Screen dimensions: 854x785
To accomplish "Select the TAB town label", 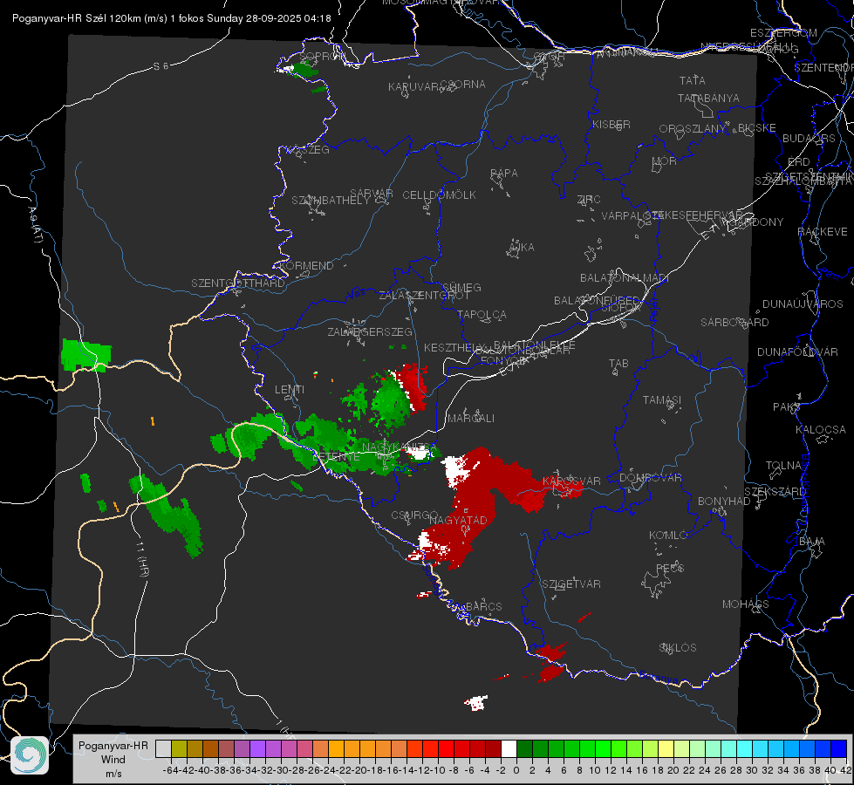I will tap(618, 364).
